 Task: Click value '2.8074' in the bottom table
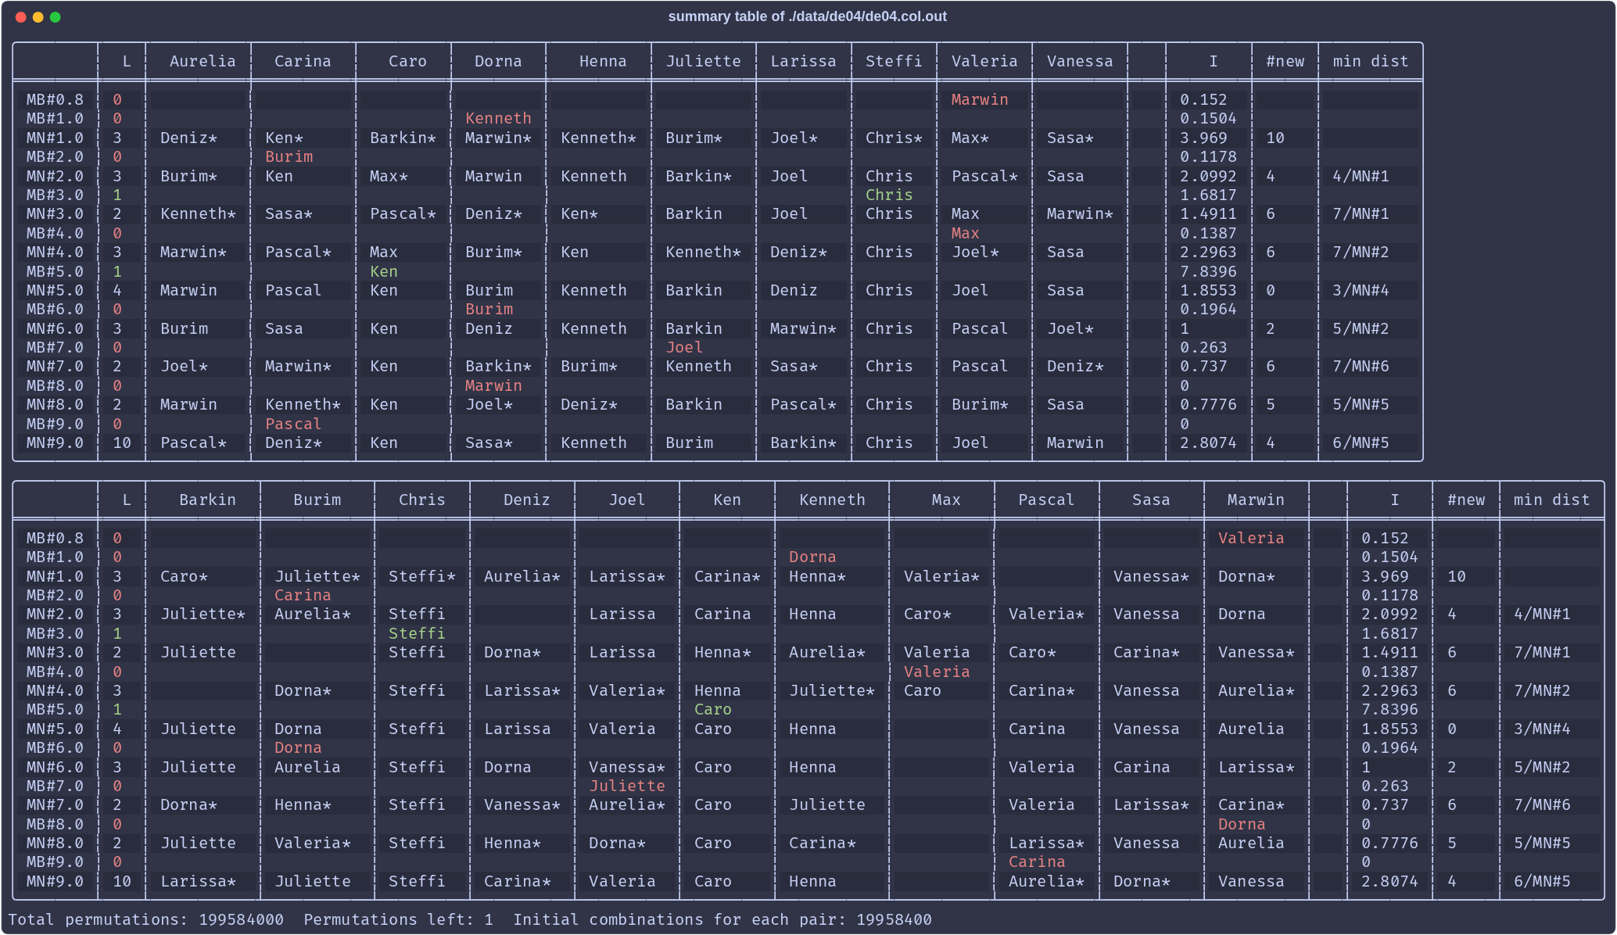coord(1389,881)
